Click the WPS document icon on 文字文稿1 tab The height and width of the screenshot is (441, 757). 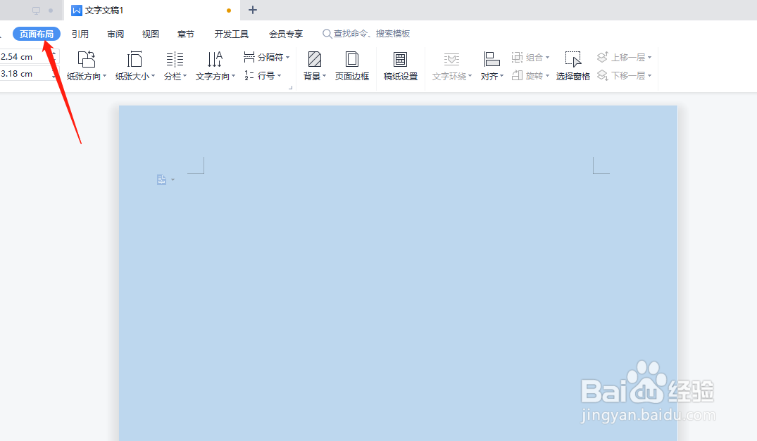click(77, 10)
